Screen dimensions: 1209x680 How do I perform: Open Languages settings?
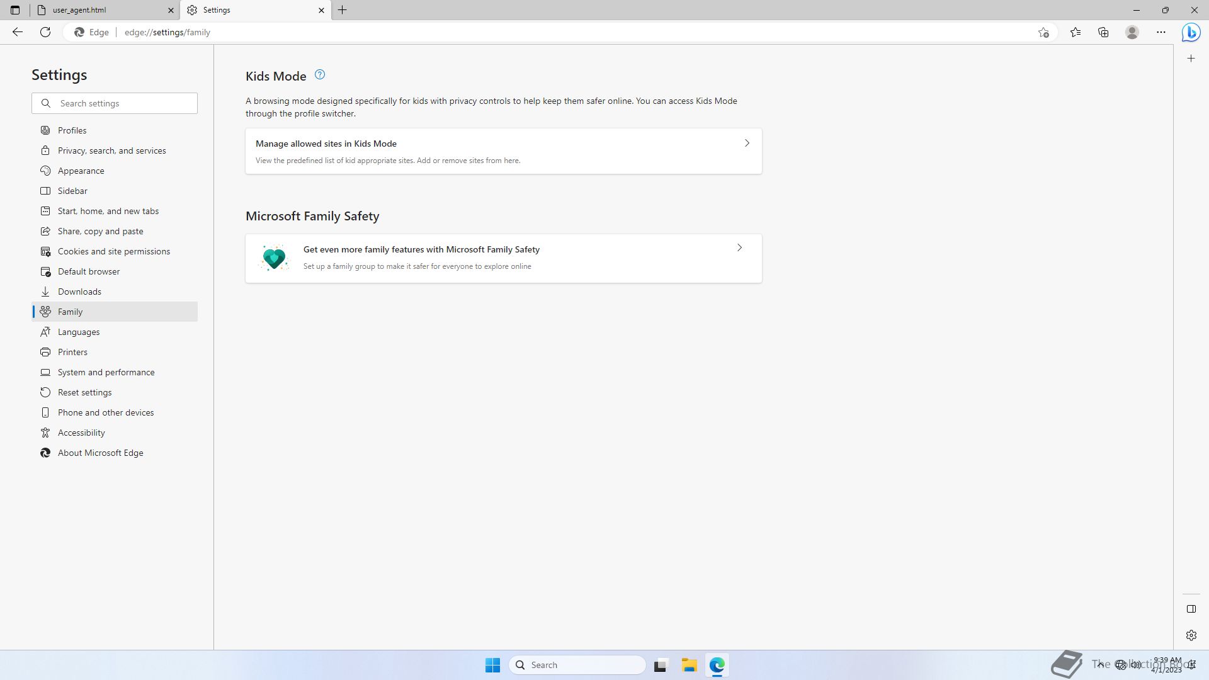[115, 332]
